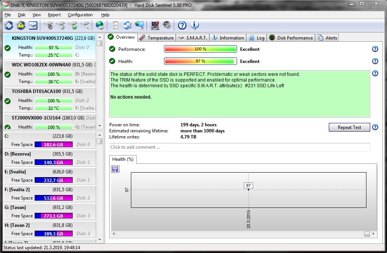Image resolution: width=387 pixels, height=253 pixels.
Task: Click the disk with green checkmark toolbar icon
Action: [73, 25]
